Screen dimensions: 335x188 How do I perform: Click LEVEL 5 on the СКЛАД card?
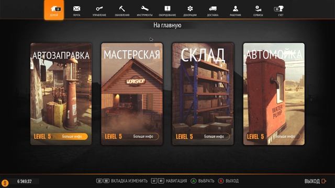click(184, 136)
